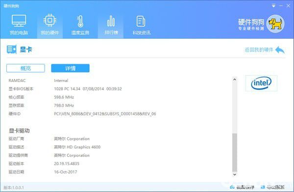
Task: Click the 显存频率 label
Action: pyautogui.click(x=16, y=106)
